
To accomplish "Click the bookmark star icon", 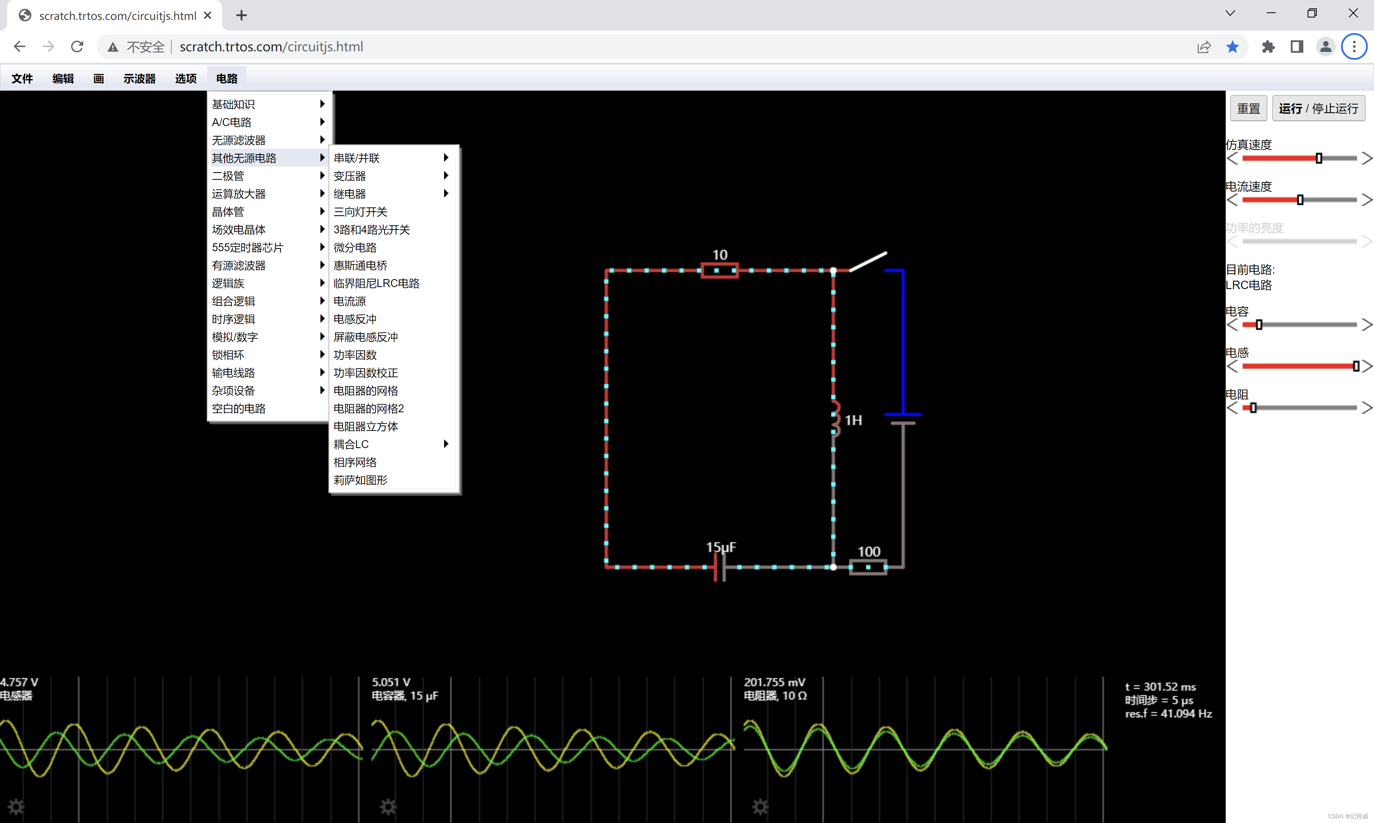I will click(x=1232, y=47).
